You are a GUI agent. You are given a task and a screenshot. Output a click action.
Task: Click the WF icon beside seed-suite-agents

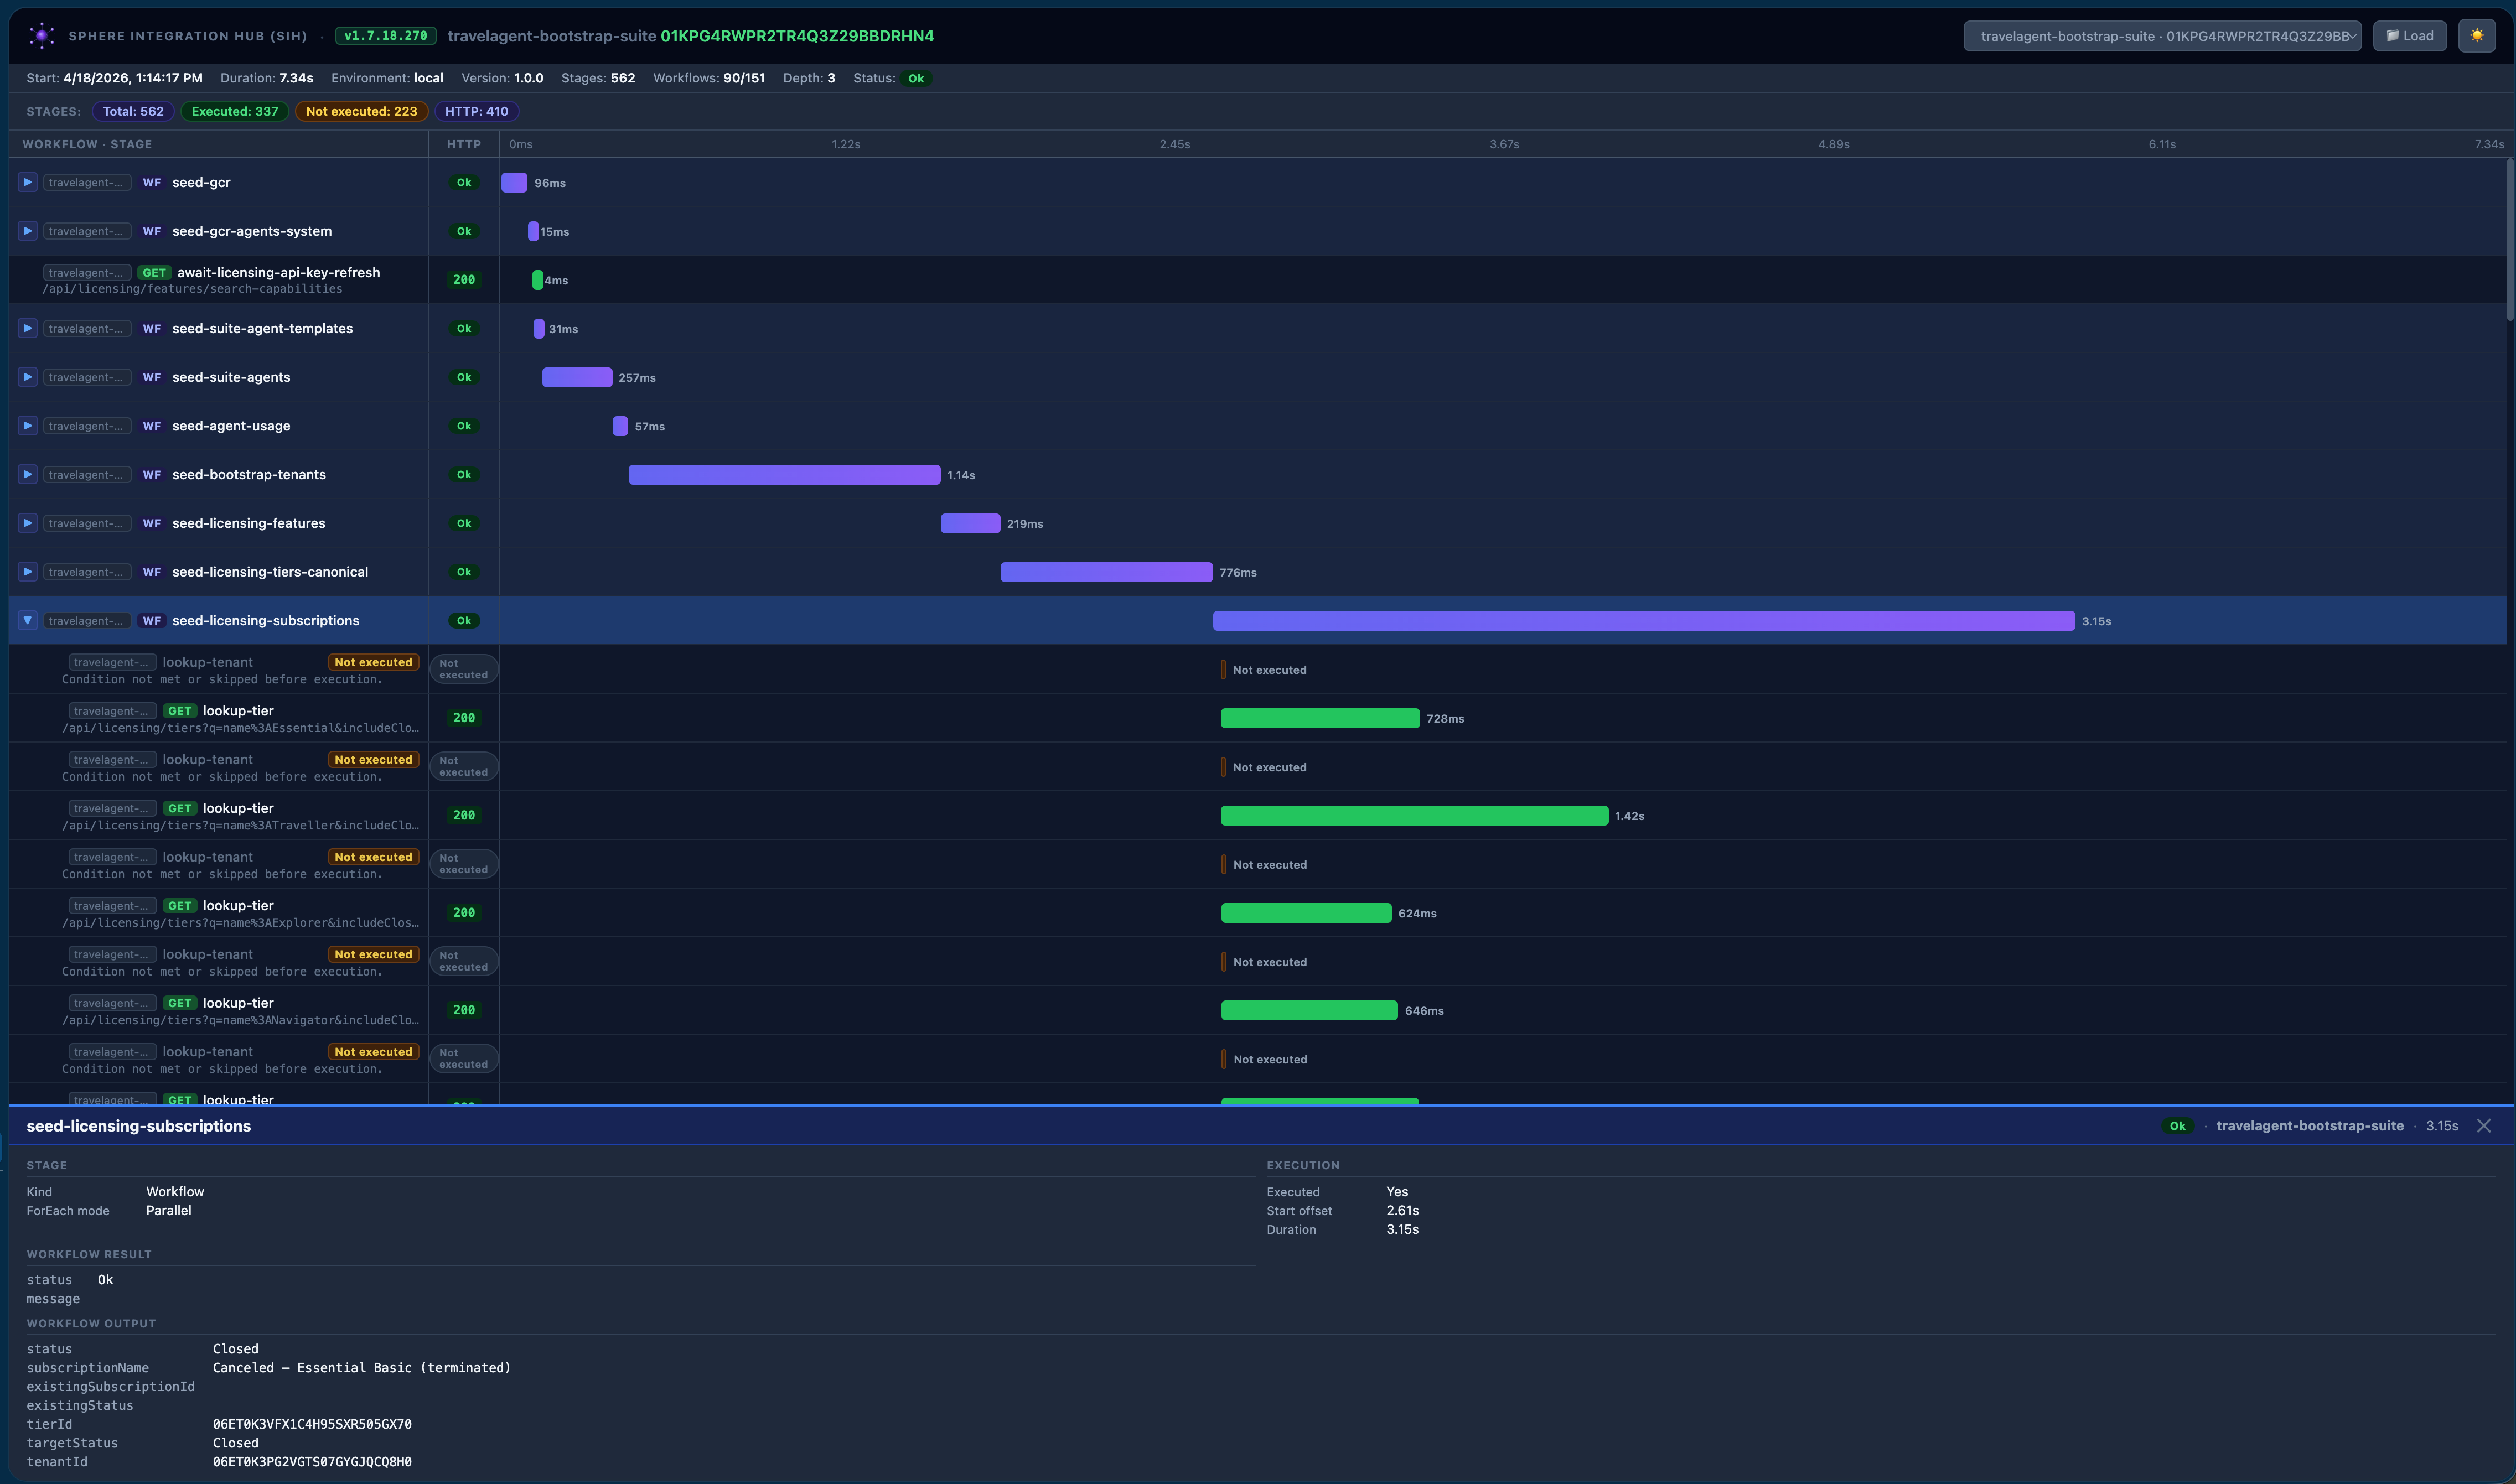(x=151, y=377)
